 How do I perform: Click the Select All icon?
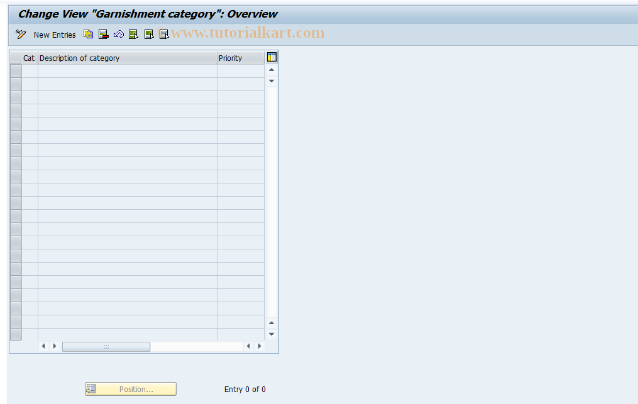(x=133, y=34)
